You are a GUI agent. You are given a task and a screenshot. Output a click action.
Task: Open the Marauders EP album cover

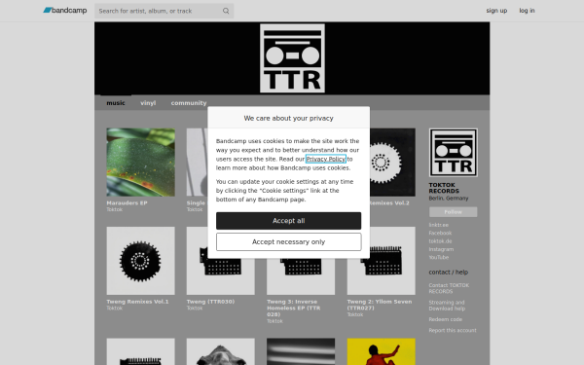(x=141, y=163)
